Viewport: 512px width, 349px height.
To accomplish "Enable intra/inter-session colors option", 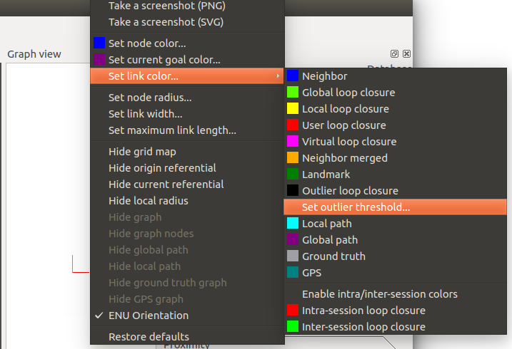I will click(379, 294).
